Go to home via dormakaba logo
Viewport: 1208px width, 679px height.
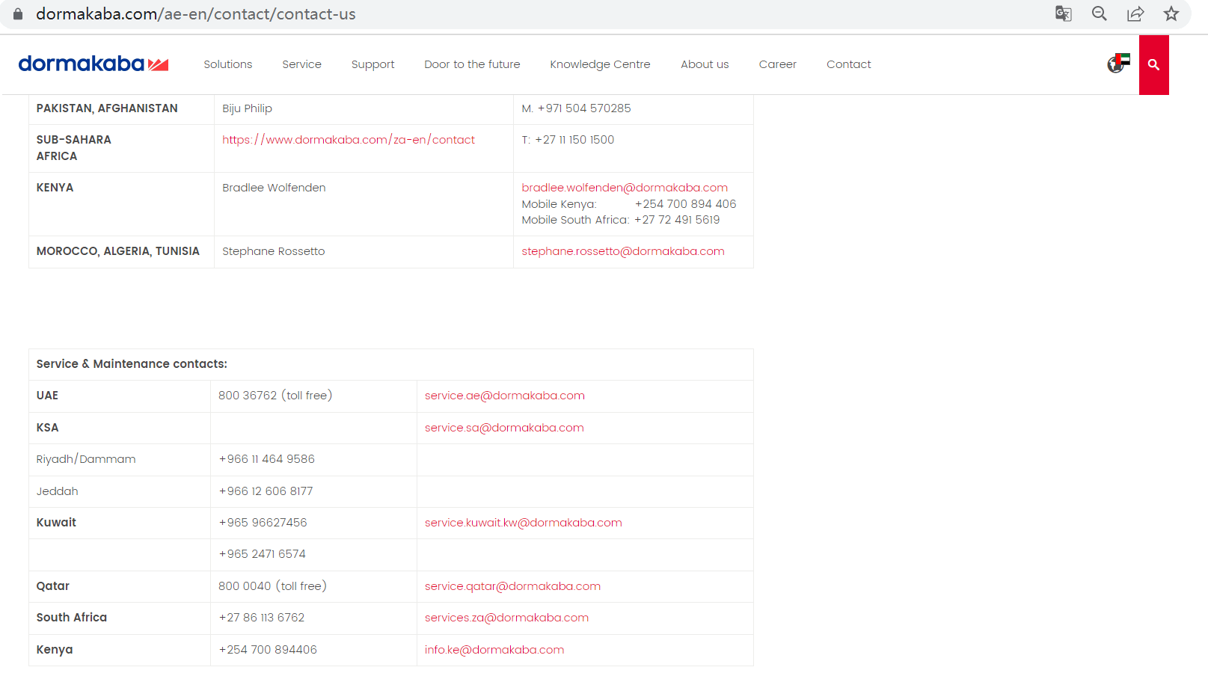click(93, 64)
